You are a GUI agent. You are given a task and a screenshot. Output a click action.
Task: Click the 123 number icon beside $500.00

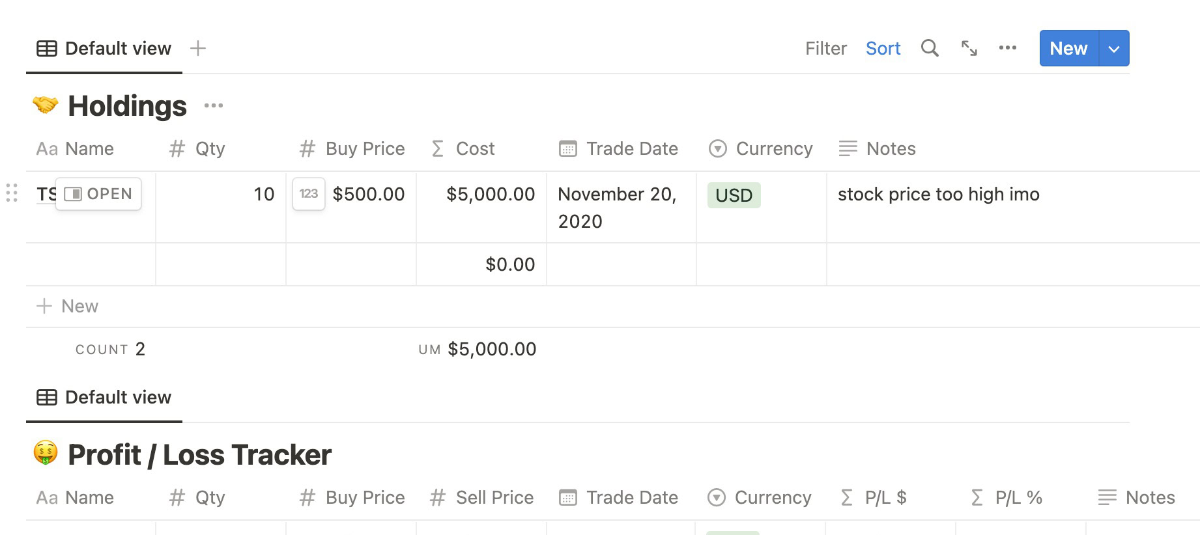pyautogui.click(x=309, y=194)
